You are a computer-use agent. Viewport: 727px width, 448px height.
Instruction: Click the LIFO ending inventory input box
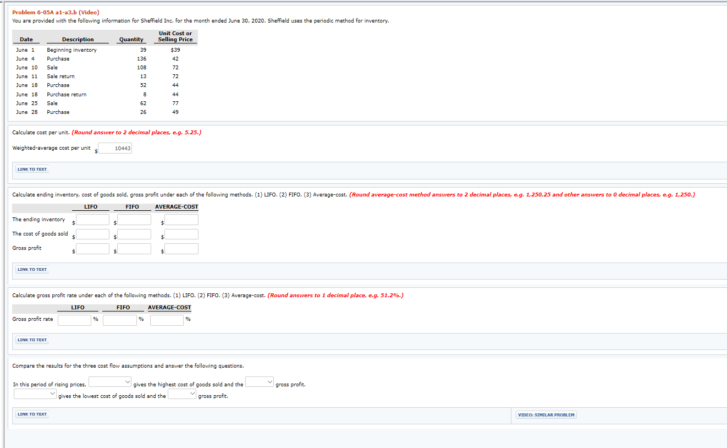92,219
